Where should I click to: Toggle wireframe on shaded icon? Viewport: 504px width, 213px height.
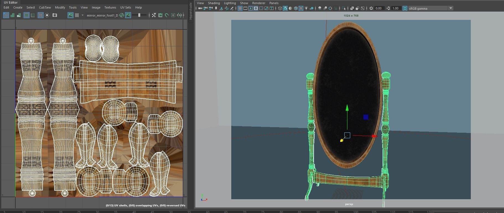(x=296, y=8)
